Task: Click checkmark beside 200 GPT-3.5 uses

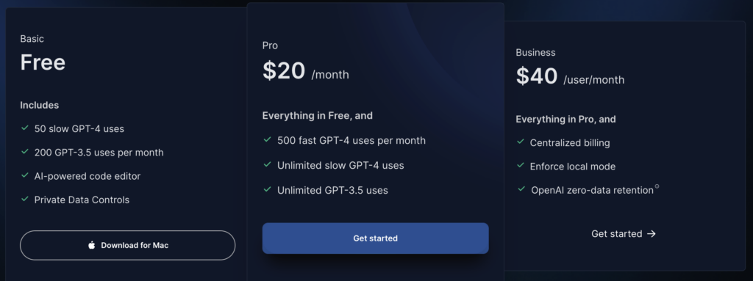Action: coord(24,152)
